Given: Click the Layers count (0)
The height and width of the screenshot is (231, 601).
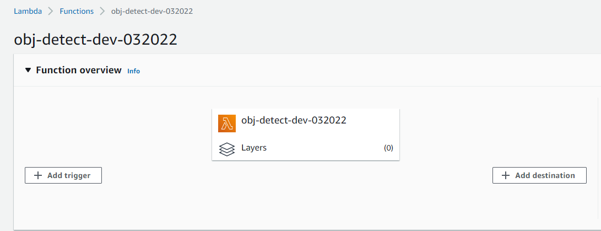Looking at the screenshot, I should point(388,148).
